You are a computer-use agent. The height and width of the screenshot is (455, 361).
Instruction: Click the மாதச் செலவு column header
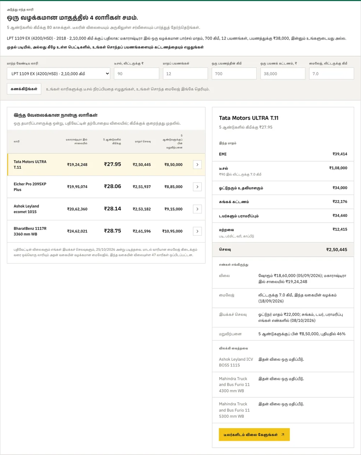click(x=143, y=141)
